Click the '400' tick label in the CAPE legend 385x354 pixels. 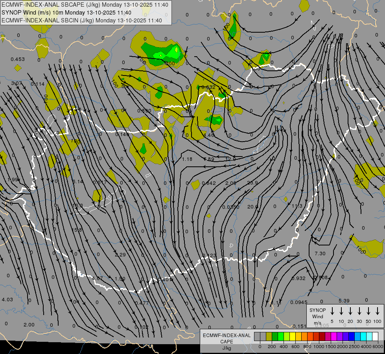click(284, 347)
